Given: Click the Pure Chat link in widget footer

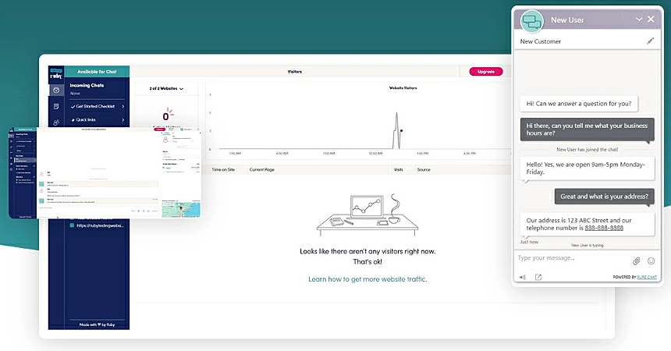Looking at the screenshot, I should (647, 277).
